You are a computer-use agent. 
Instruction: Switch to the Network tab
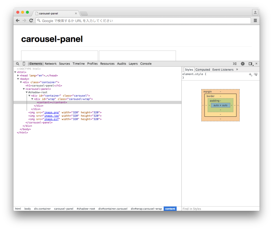(50, 64)
